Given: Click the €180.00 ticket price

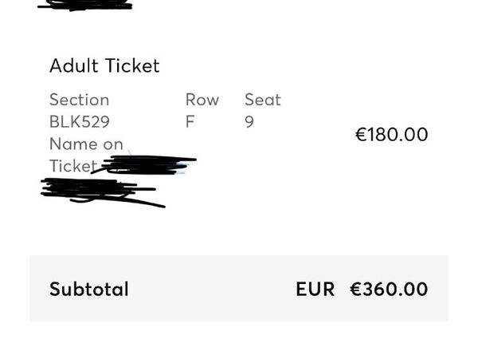Looking at the screenshot, I should pos(392,134).
